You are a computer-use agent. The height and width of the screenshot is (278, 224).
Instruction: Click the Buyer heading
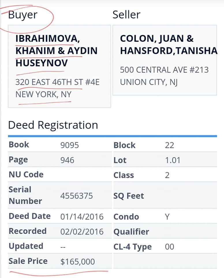click(23, 15)
